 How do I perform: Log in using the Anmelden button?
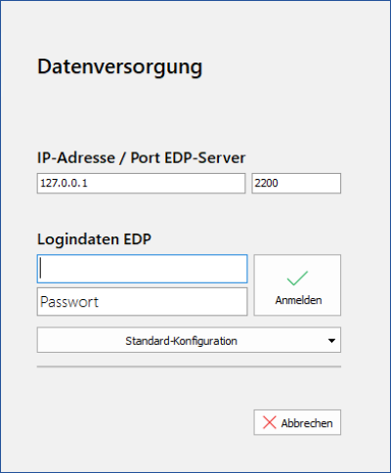coord(297,285)
